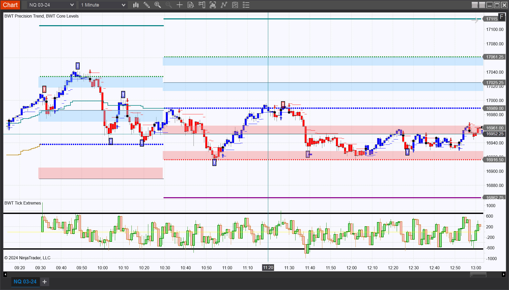
Task: Toggle first gray link square in title bar
Action: click(475, 5)
